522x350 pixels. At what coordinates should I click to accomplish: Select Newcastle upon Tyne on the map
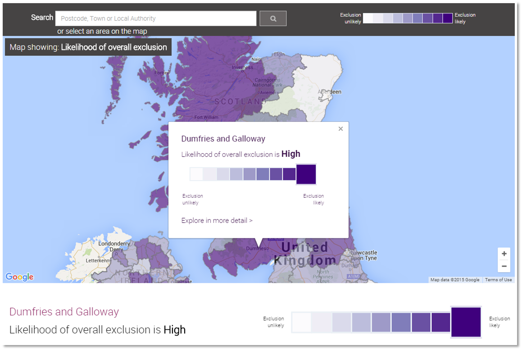pyautogui.click(x=363, y=255)
